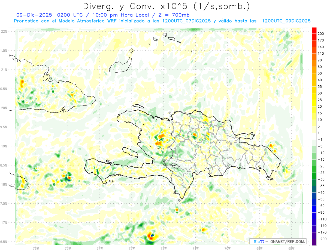This screenshot has width=327, height=252.
Task: Click the '68W' longitude label
Action: (x=291, y=248)
